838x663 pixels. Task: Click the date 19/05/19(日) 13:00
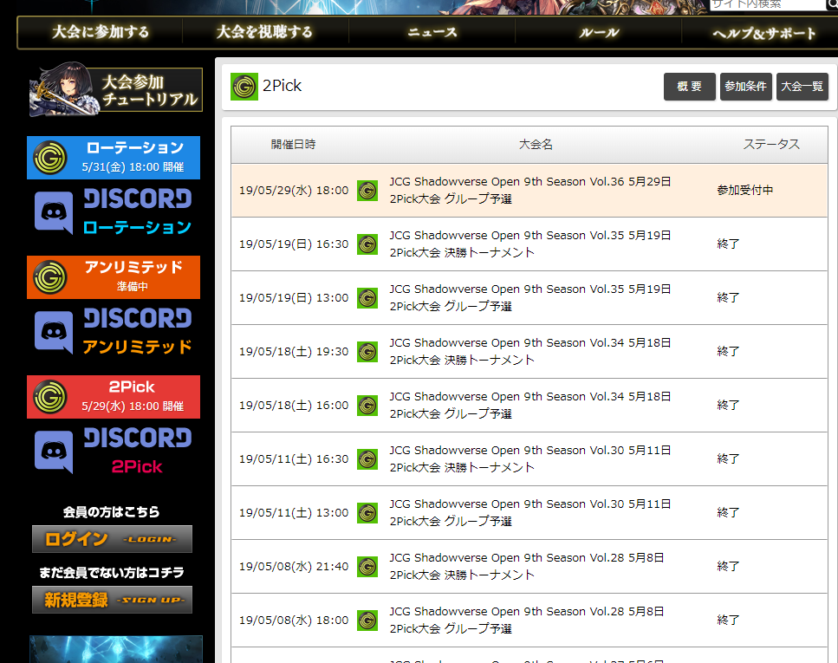(294, 298)
